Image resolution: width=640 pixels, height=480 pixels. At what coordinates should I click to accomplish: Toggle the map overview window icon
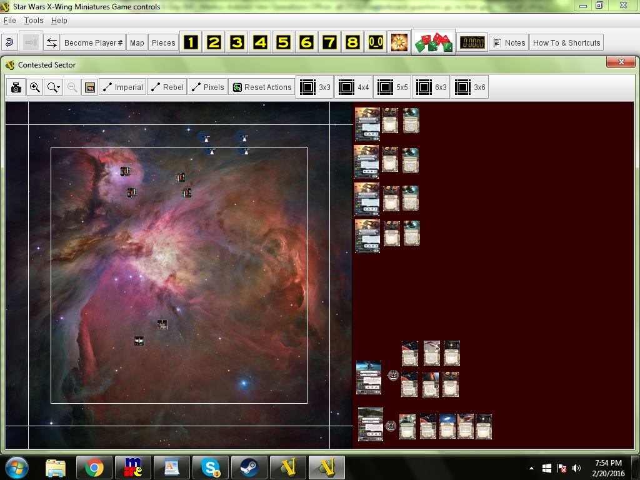89,87
